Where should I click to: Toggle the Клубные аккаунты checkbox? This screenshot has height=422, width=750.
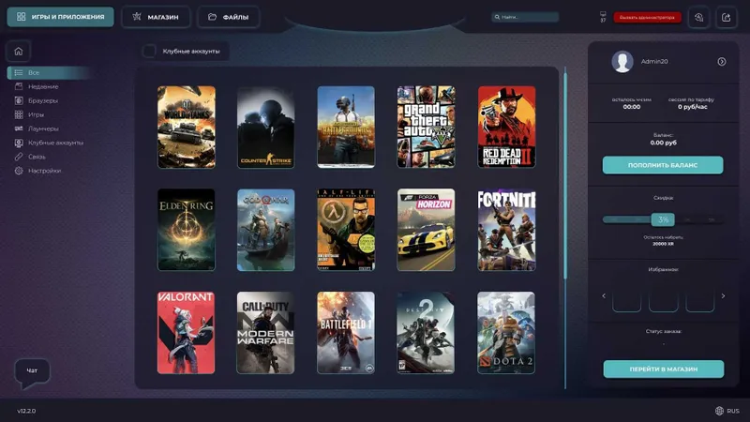point(149,51)
